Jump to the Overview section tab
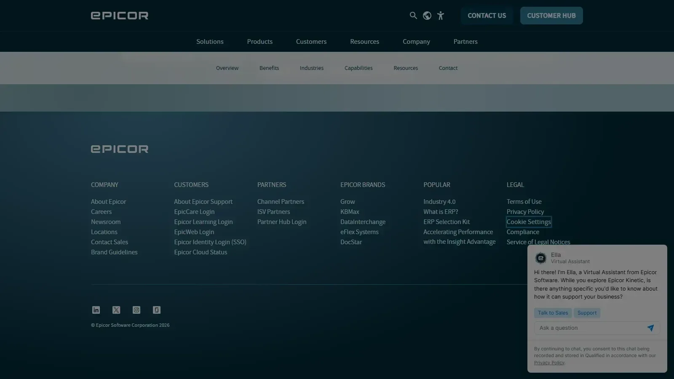 click(x=227, y=68)
